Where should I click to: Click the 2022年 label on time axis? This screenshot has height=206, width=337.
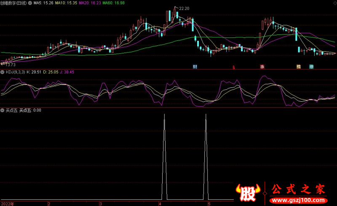tap(8, 203)
